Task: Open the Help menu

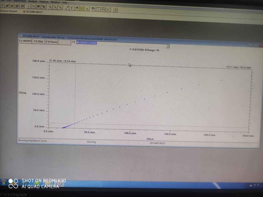Action: coord(65,2)
